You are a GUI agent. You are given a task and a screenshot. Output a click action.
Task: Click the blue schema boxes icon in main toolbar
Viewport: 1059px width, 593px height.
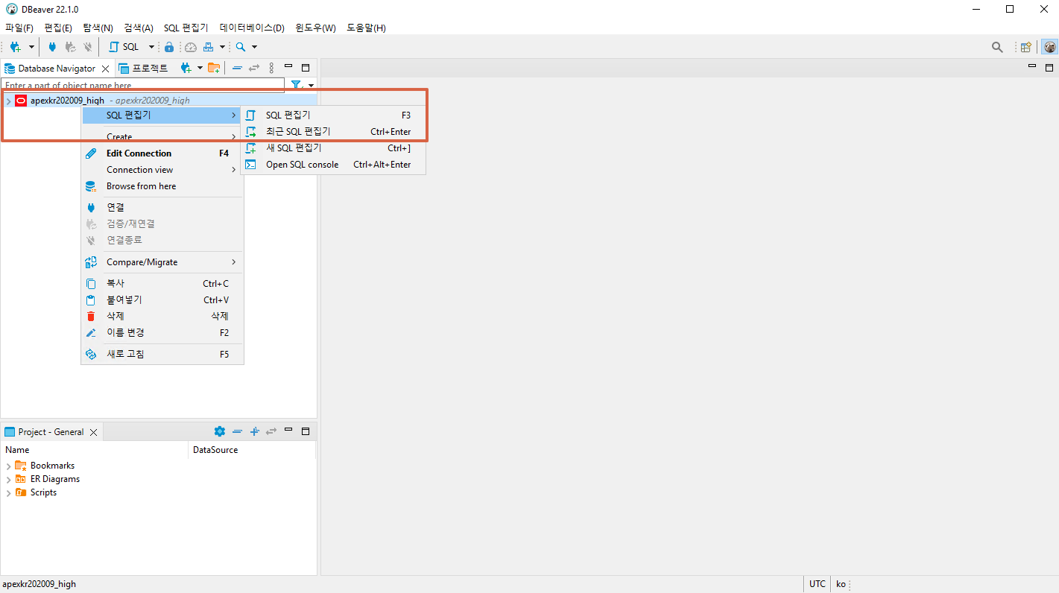tap(209, 47)
